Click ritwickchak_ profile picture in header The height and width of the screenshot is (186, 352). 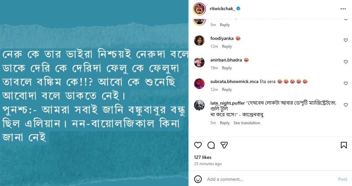[x=199, y=9]
